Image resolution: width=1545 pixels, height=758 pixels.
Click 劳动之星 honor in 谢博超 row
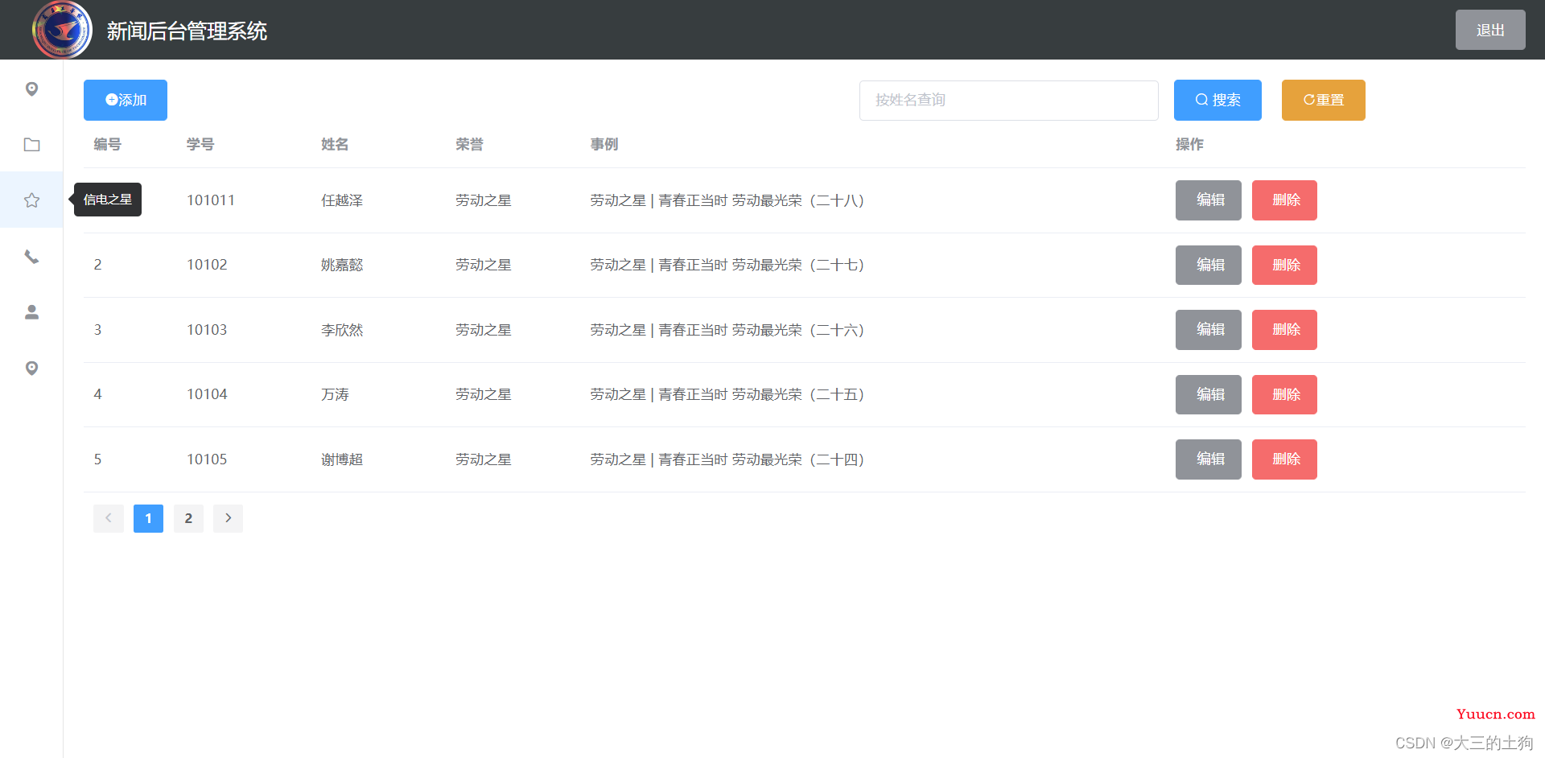pyautogui.click(x=484, y=459)
